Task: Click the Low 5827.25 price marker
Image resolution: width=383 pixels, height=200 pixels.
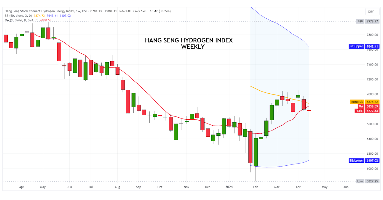Action: point(367,181)
